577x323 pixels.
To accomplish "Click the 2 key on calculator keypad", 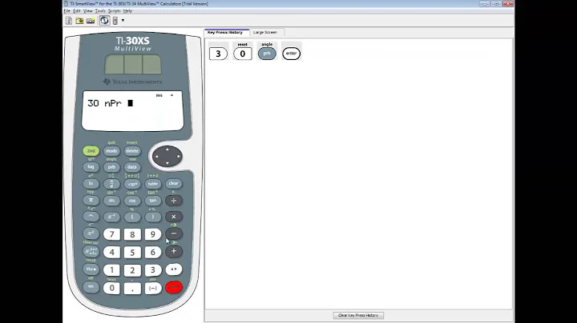I will (x=132, y=270).
